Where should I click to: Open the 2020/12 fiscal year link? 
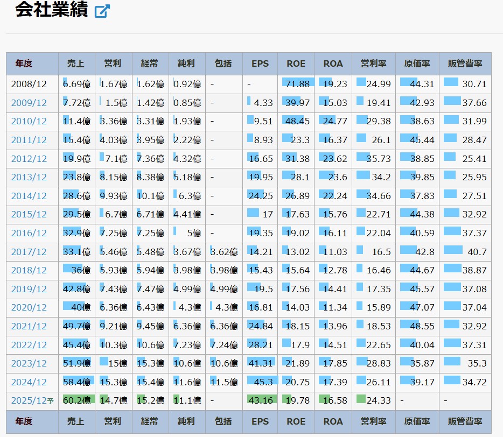(x=29, y=307)
